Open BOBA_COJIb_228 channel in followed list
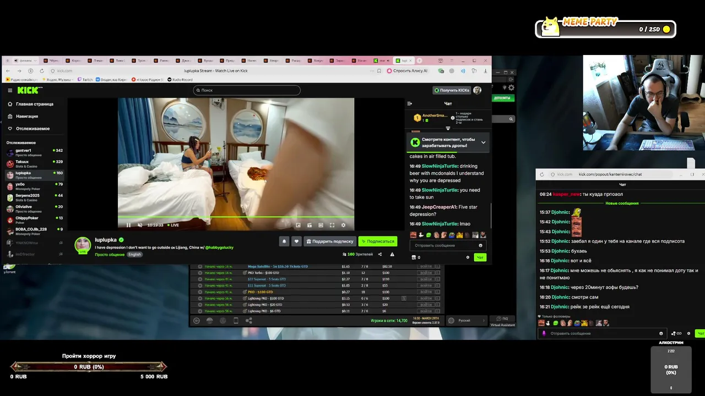 pyautogui.click(x=34, y=231)
